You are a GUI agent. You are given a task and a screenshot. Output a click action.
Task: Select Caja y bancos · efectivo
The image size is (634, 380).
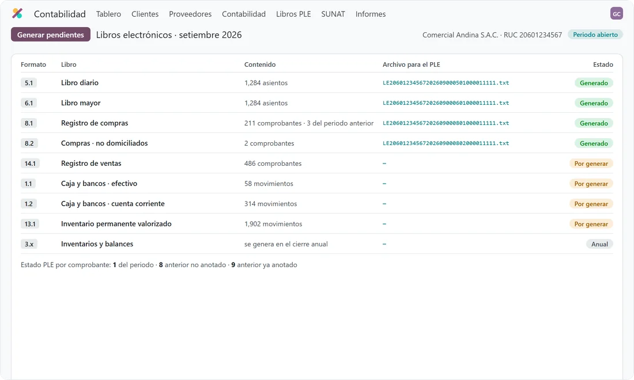99,183
